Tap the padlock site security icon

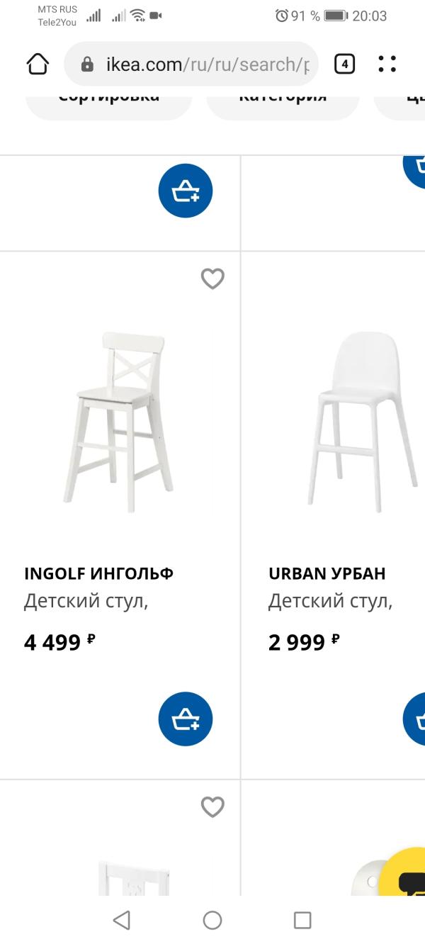click(86, 64)
